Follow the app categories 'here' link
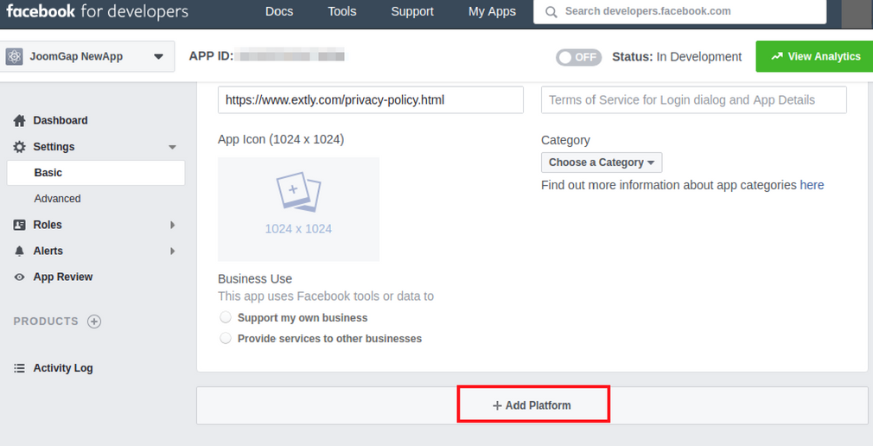The height and width of the screenshot is (446, 873). 812,185
